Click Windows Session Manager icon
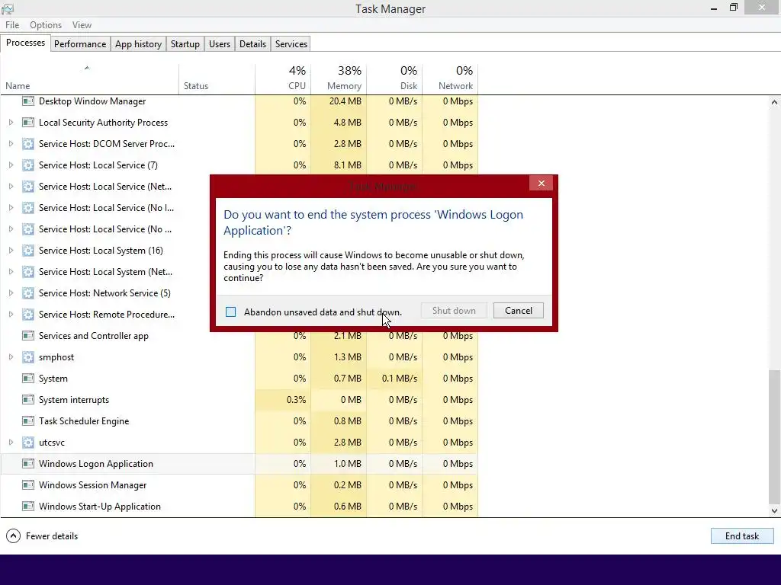781x585 pixels. 28,485
